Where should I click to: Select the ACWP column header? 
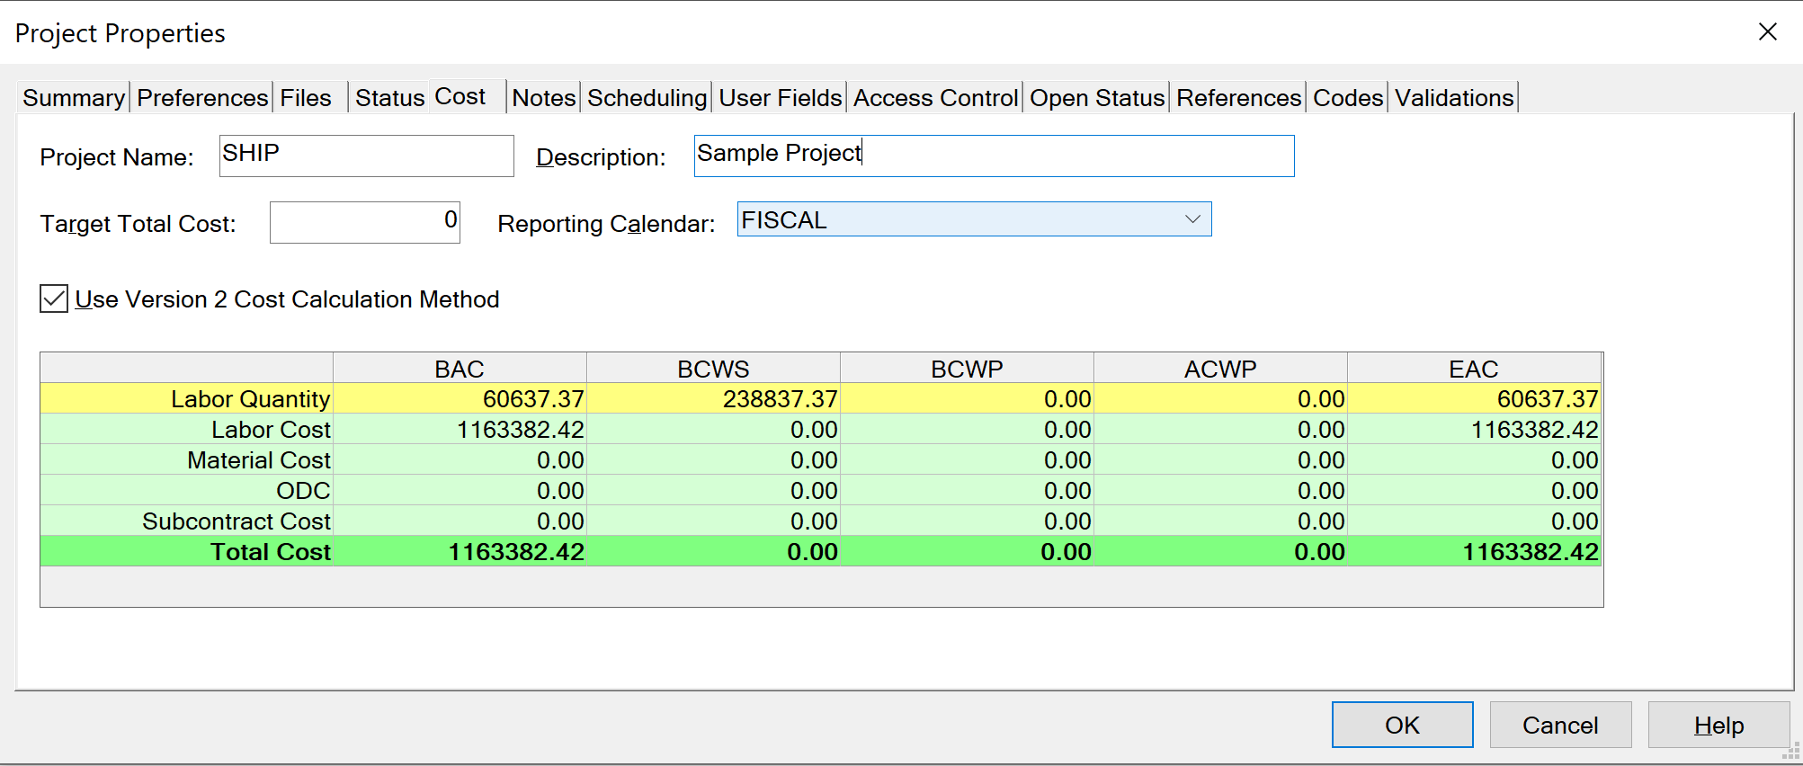tap(1220, 369)
